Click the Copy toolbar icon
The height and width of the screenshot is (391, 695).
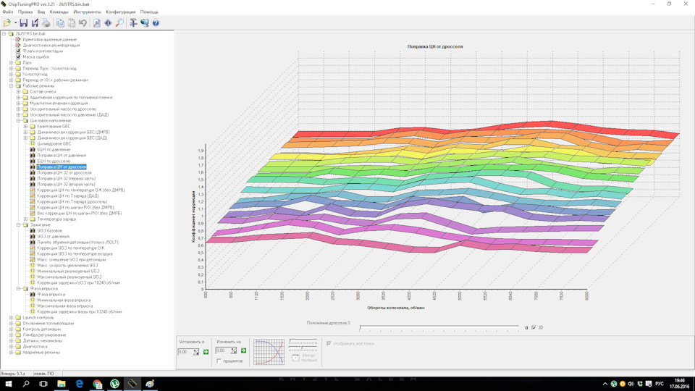tap(60, 23)
